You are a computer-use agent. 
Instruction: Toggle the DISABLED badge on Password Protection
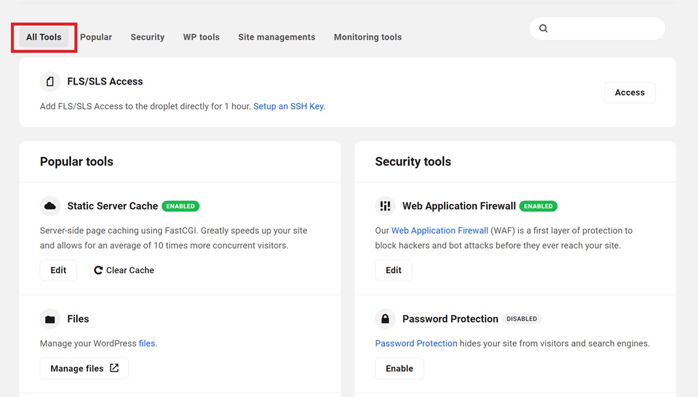(x=522, y=319)
